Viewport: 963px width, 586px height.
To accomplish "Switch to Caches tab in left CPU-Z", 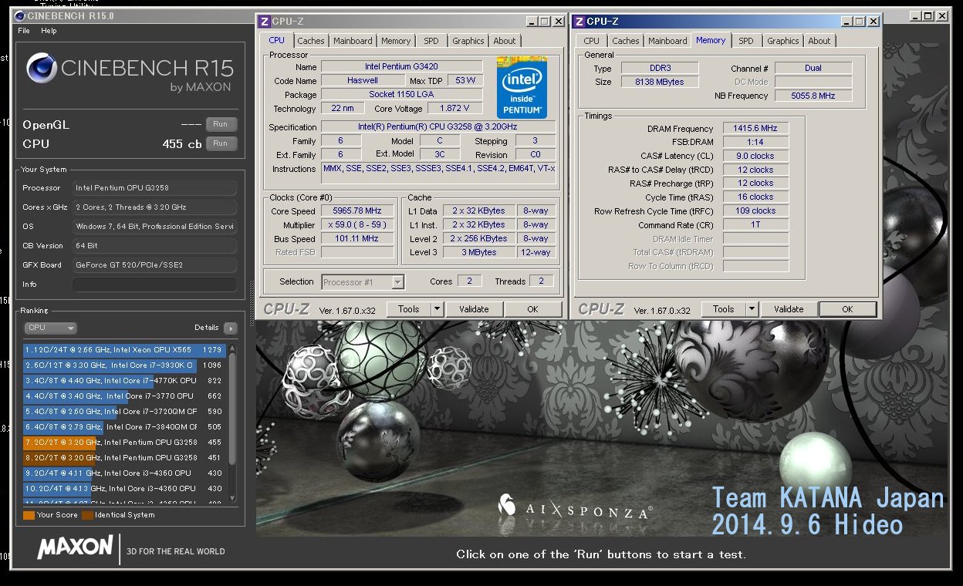I will (x=311, y=41).
